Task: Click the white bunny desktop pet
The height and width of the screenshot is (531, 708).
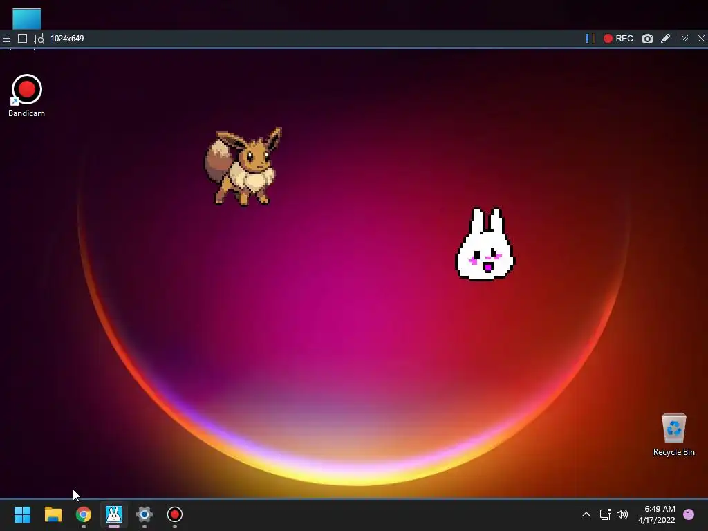Action: pyautogui.click(x=485, y=244)
